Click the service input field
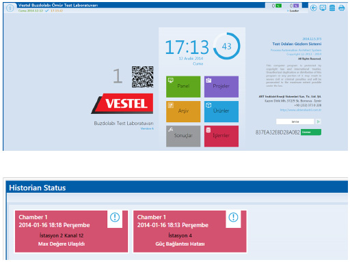This screenshot has width=350, height=262. pyautogui.click(x=295, y=121)
